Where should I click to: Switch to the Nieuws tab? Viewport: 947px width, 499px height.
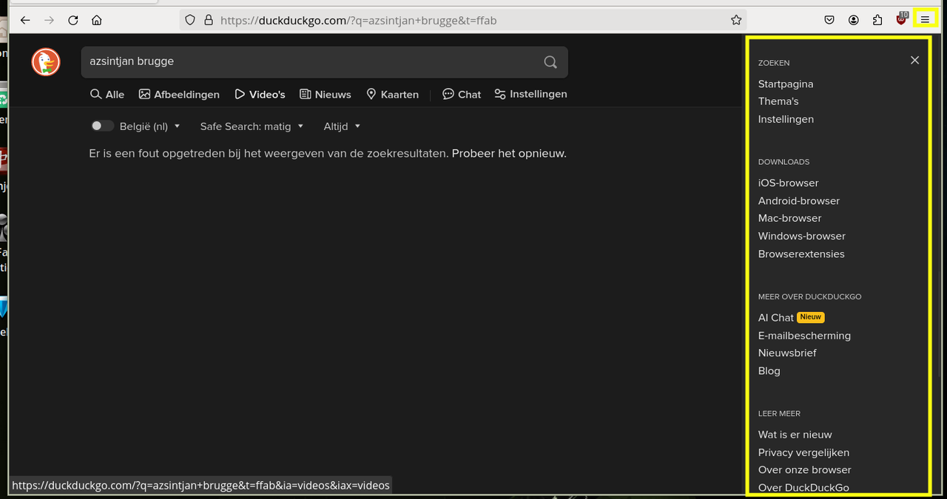coord(326,95)
